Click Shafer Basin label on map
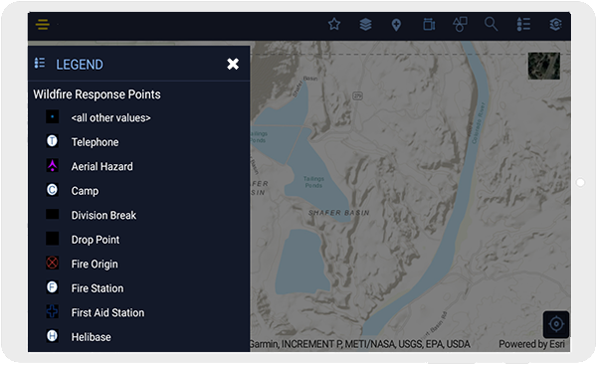 click(x=338, y=213)
